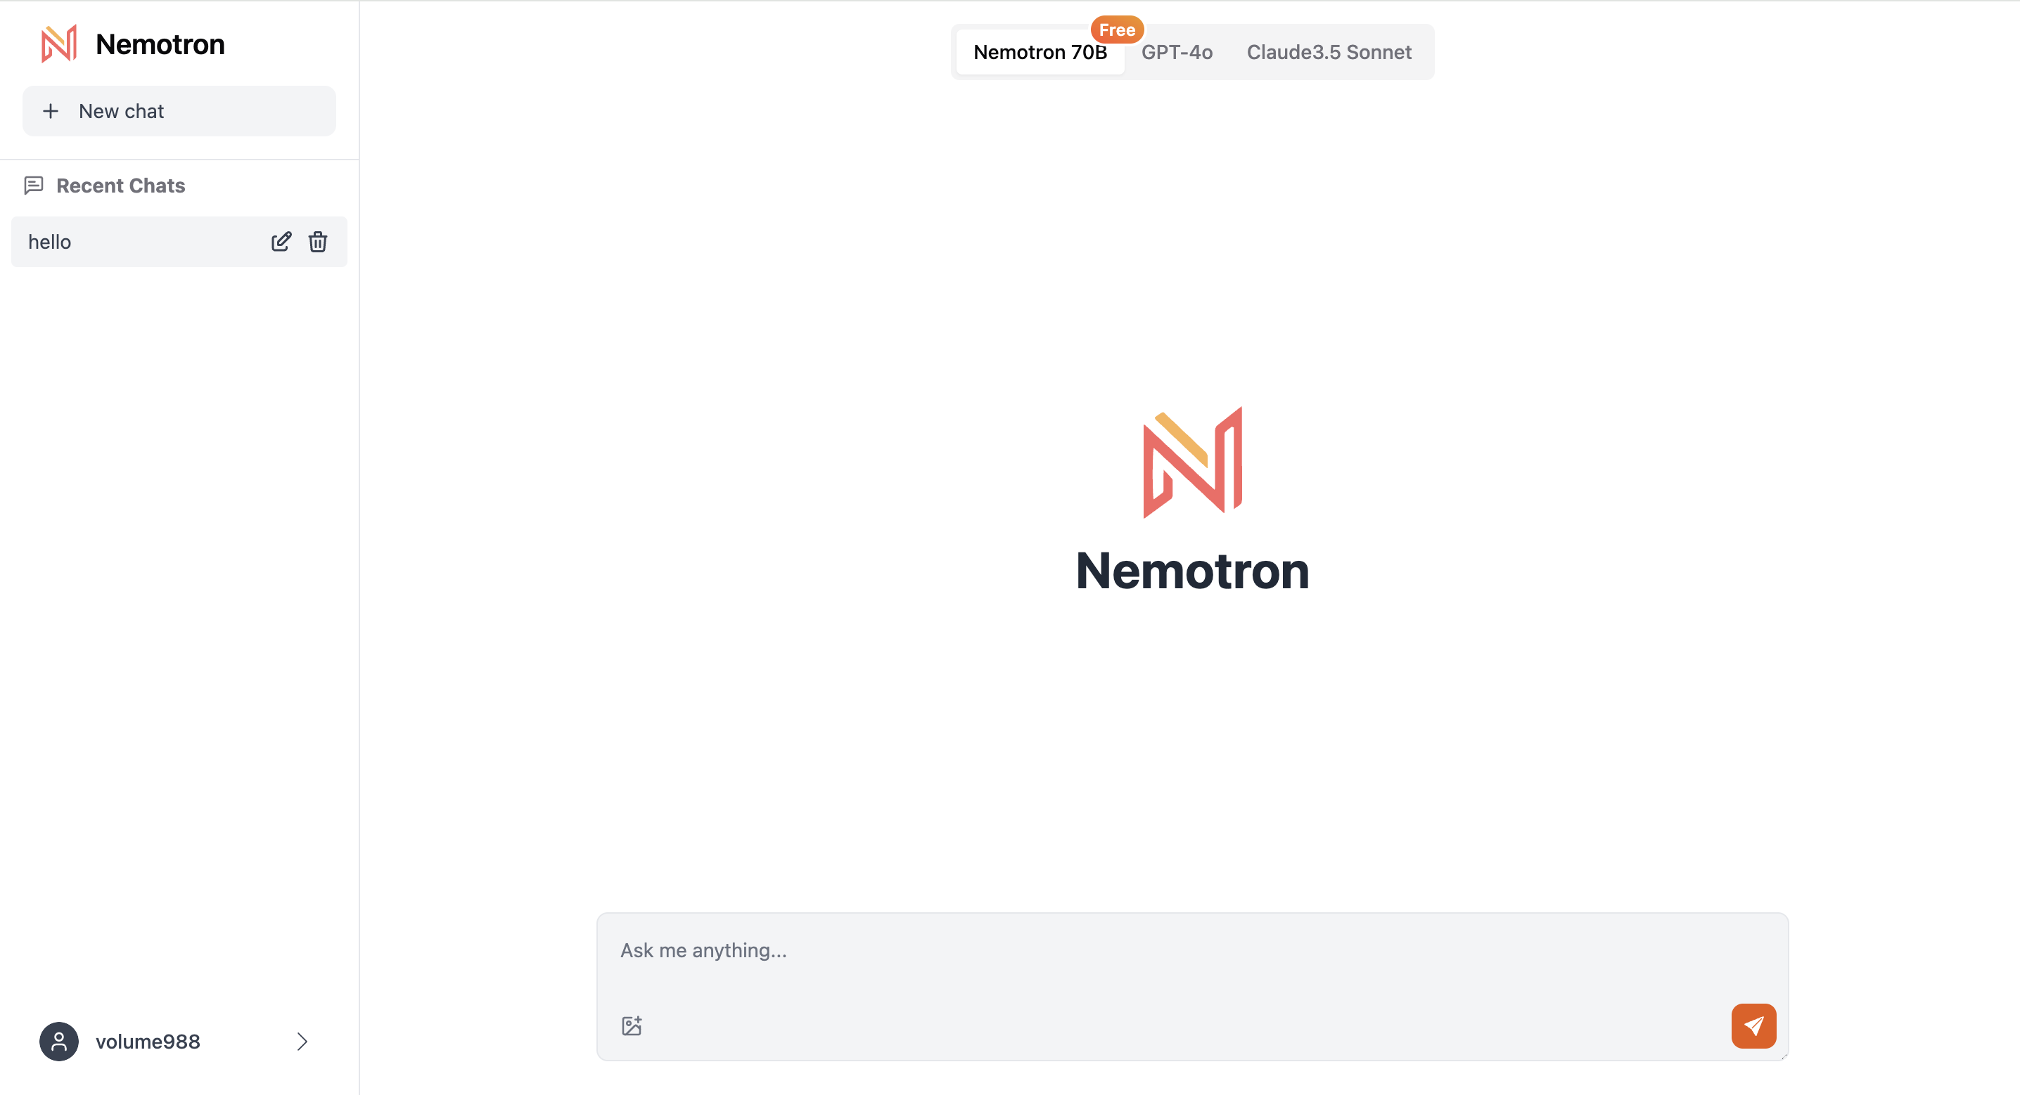2020x1095 pixels.
Task: Click the recent chats speech bubble icon
Action: click(34, 185)
